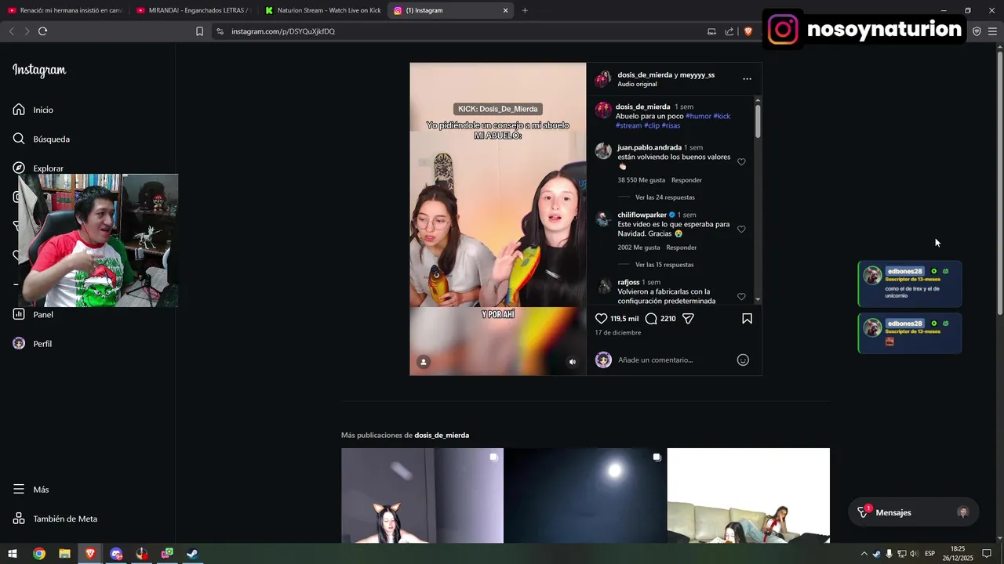Open second related dark moon post
Image resolution: width=1004 pixels, height=564 pixels.
[x=585, y=495]
